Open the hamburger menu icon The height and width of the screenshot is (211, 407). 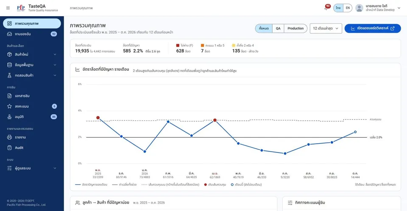[8, 8]
